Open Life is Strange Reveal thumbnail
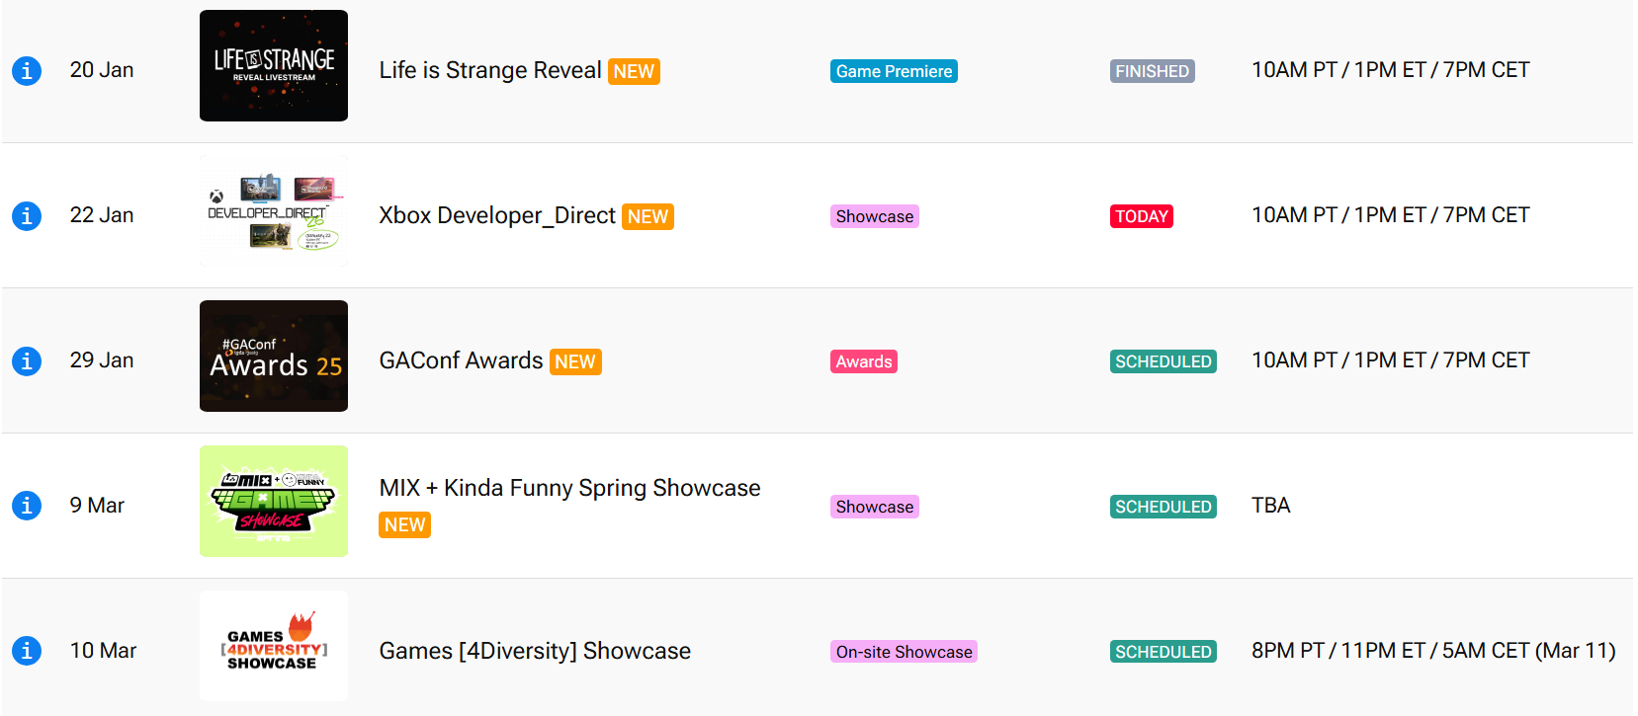 click(x=274, y=66)
